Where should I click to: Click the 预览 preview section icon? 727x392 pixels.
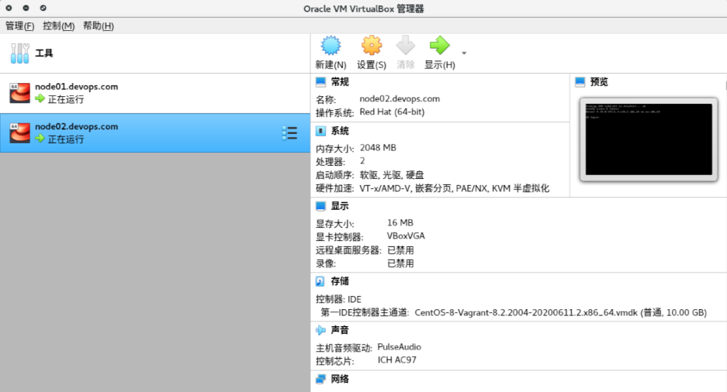pos(580,82)
